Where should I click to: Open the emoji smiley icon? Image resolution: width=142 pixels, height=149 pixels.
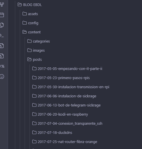coord(2,76)
